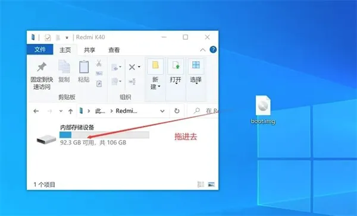Switch to large icons view in the status bar
This screenshot has height=216, width=357.
(211, 185)
